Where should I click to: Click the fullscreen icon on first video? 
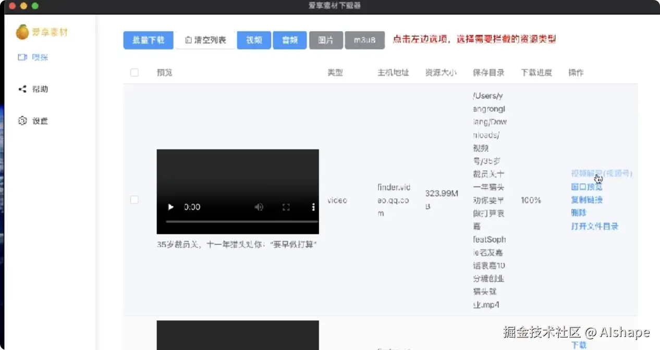pos(286,207)
